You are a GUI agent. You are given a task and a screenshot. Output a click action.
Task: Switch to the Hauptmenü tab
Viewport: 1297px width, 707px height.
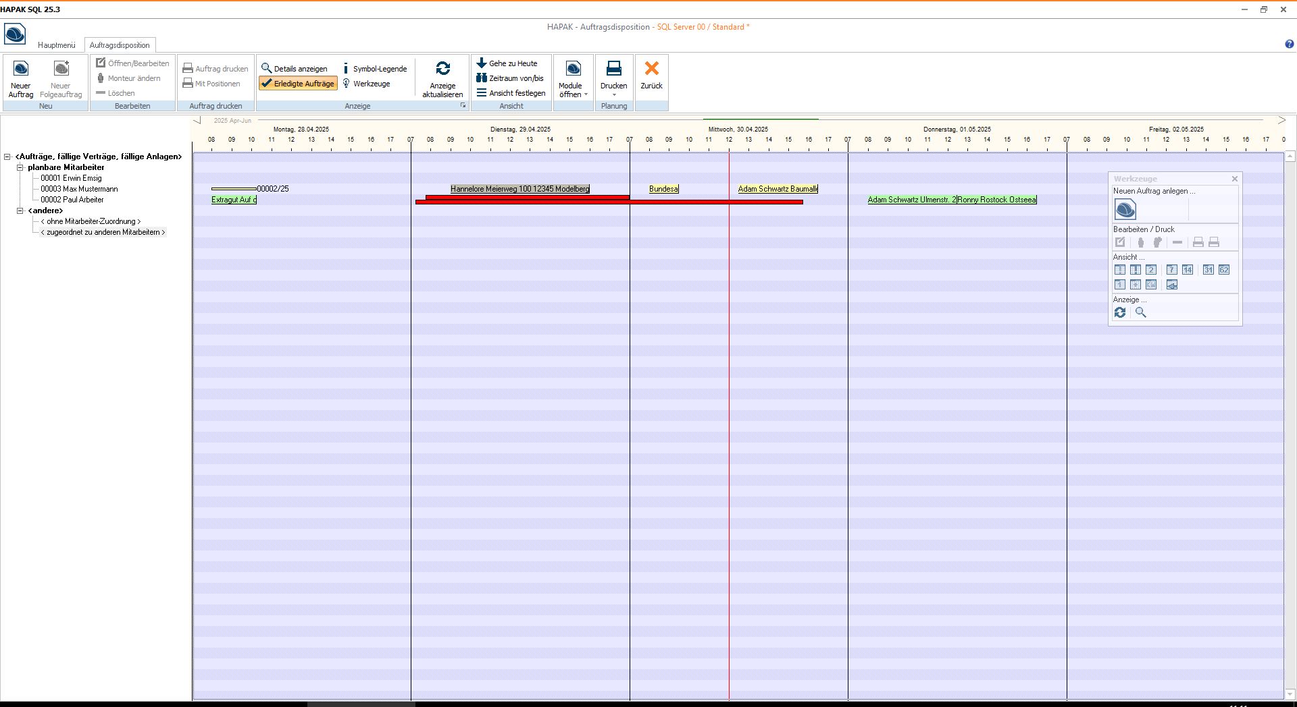pyautogui.click(x=57, y=45)
